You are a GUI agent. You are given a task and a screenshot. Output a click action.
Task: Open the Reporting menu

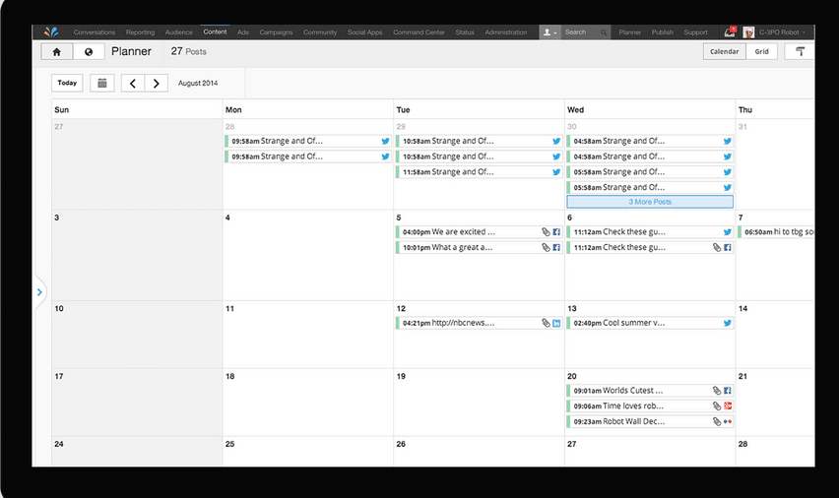coord(140,32)
